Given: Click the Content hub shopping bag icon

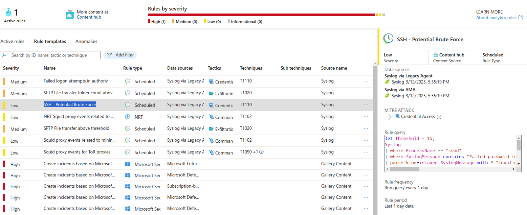Looking at the screenshot, I should tap(70, 15).
